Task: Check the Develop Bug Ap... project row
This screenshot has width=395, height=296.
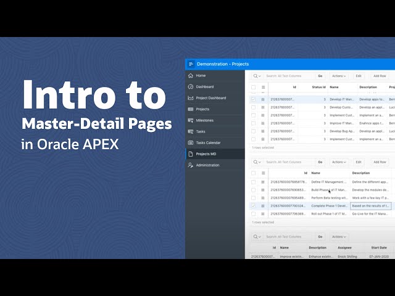Action: click(254, 131)
